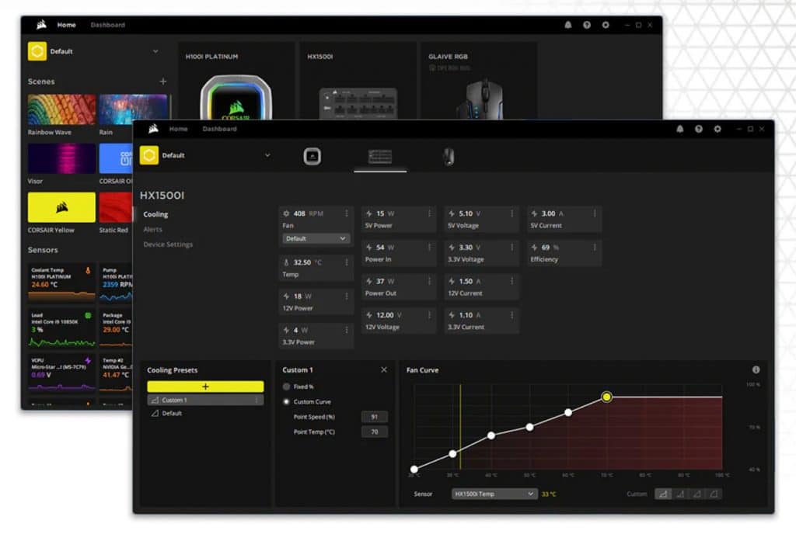Open options menu for 5V Power tile
The image size is (796, 534).
(x=429, y=213)
